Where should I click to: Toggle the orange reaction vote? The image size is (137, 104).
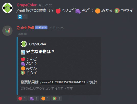(45, 98)
